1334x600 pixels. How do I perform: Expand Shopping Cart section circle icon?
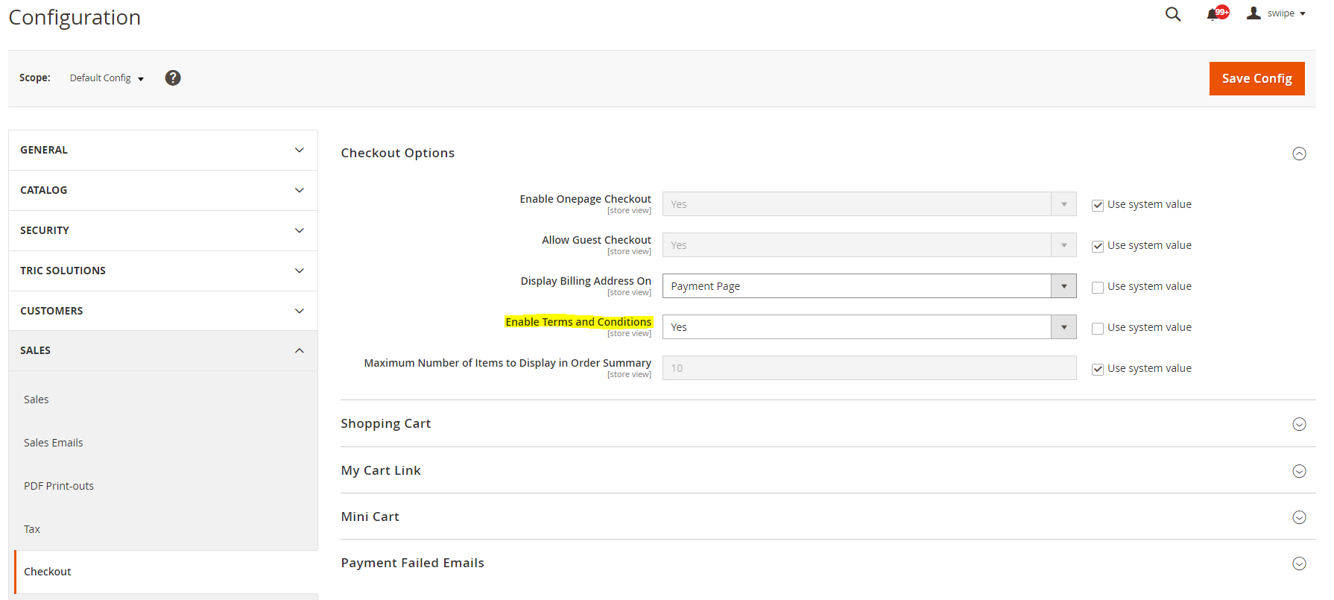click(x=1299, y=424)
